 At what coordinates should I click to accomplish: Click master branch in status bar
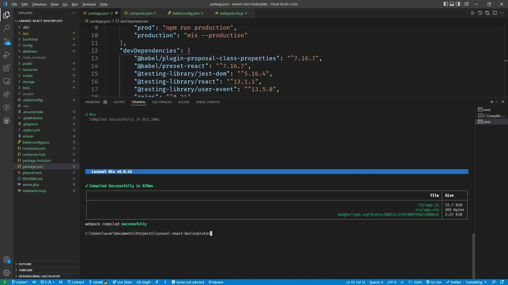20,282
